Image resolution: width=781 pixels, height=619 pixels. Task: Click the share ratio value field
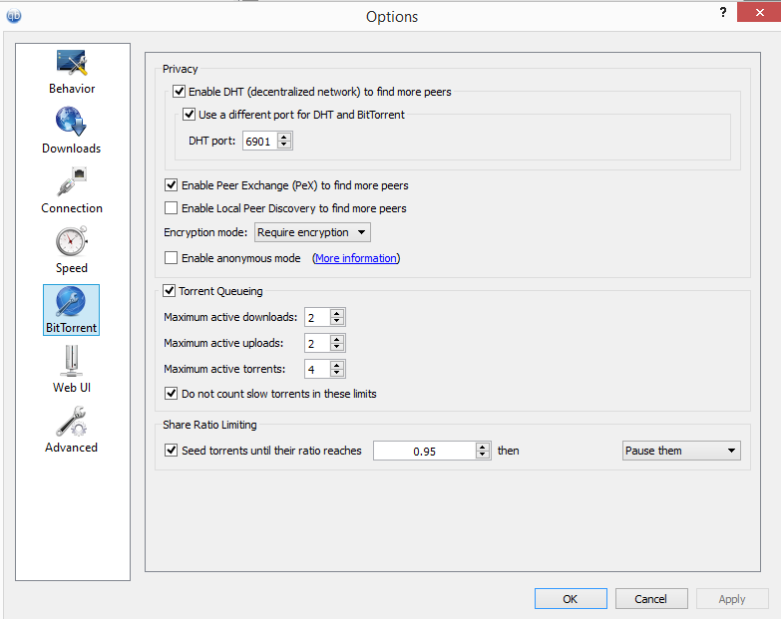[x=425, y=451]
